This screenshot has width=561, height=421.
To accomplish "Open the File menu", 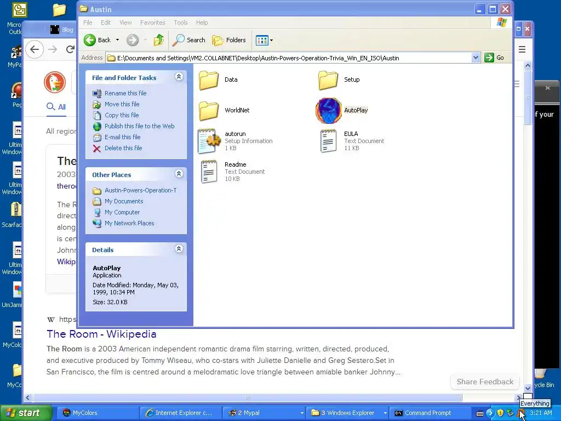I will 88,22.
